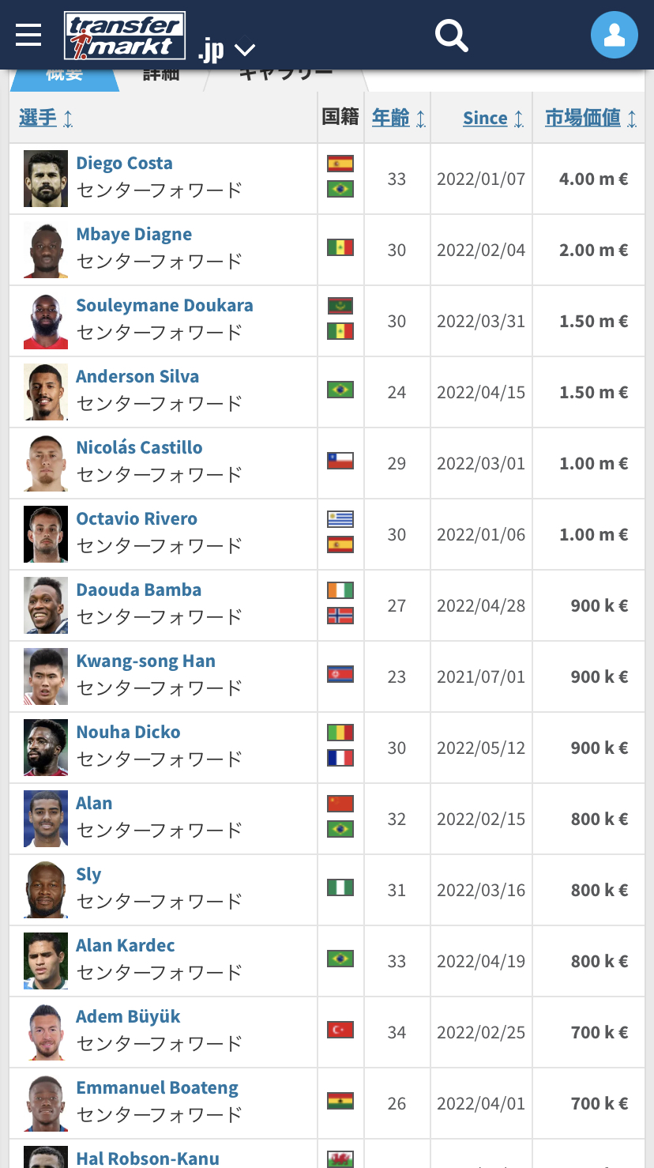Click the Nigeria flag beside Sly

tap(340, 887)
